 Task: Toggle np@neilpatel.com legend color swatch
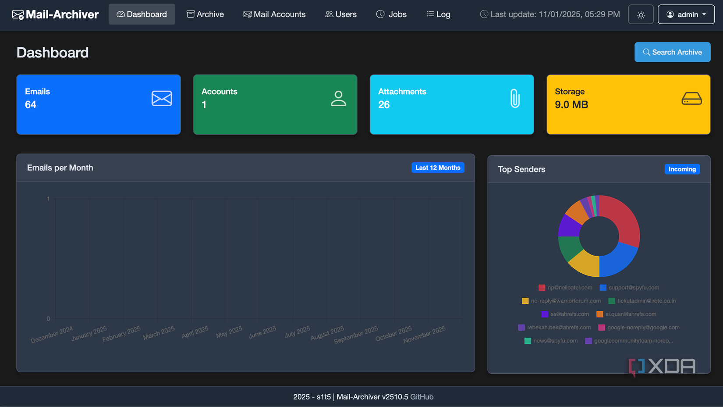(x=542, y=288)
